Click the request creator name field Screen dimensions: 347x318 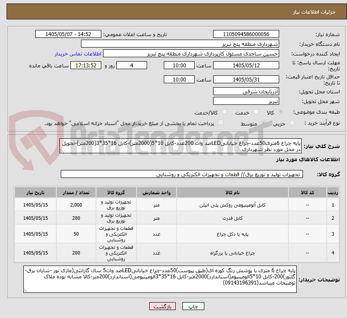tap(191, 54)
